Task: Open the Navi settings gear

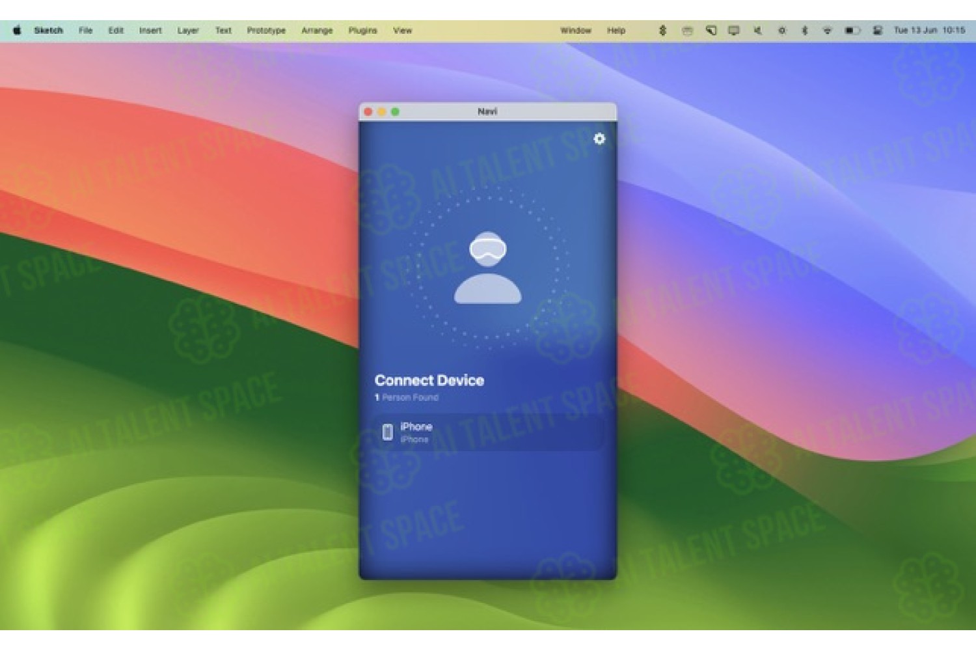Action: (x=599, y=139)
